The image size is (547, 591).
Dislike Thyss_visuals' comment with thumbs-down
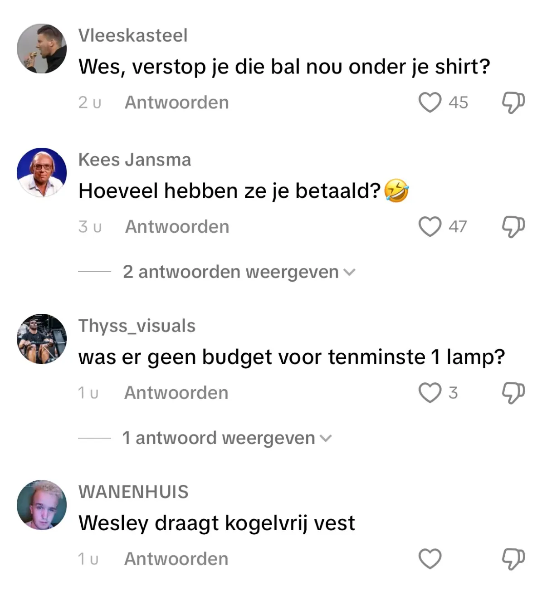tap(513, 393)
